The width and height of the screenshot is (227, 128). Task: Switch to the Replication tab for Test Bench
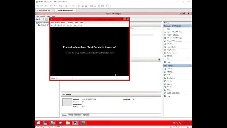click(86, 115)
